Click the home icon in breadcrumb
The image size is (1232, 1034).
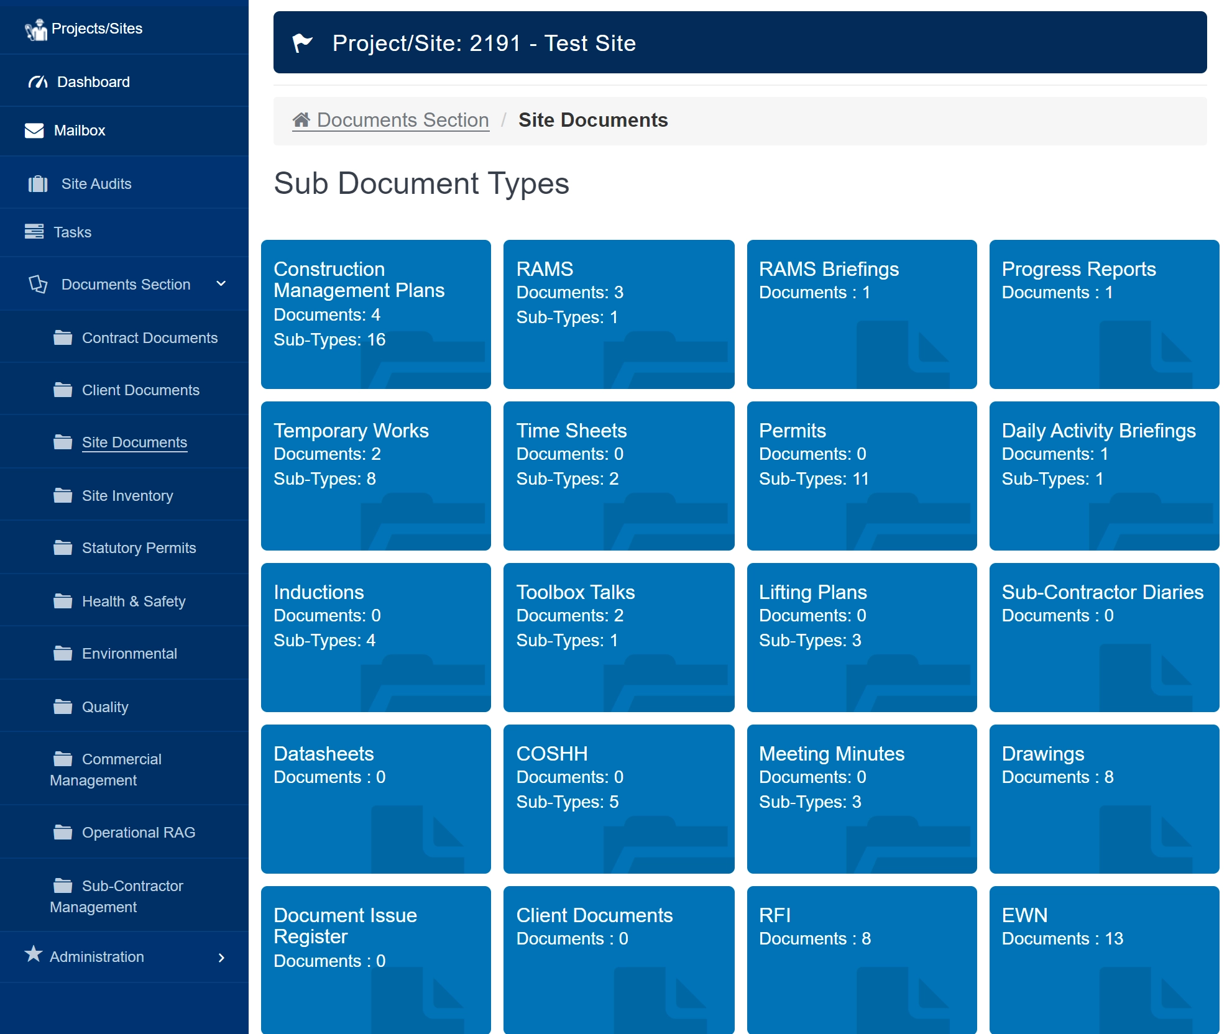point(301,120)
